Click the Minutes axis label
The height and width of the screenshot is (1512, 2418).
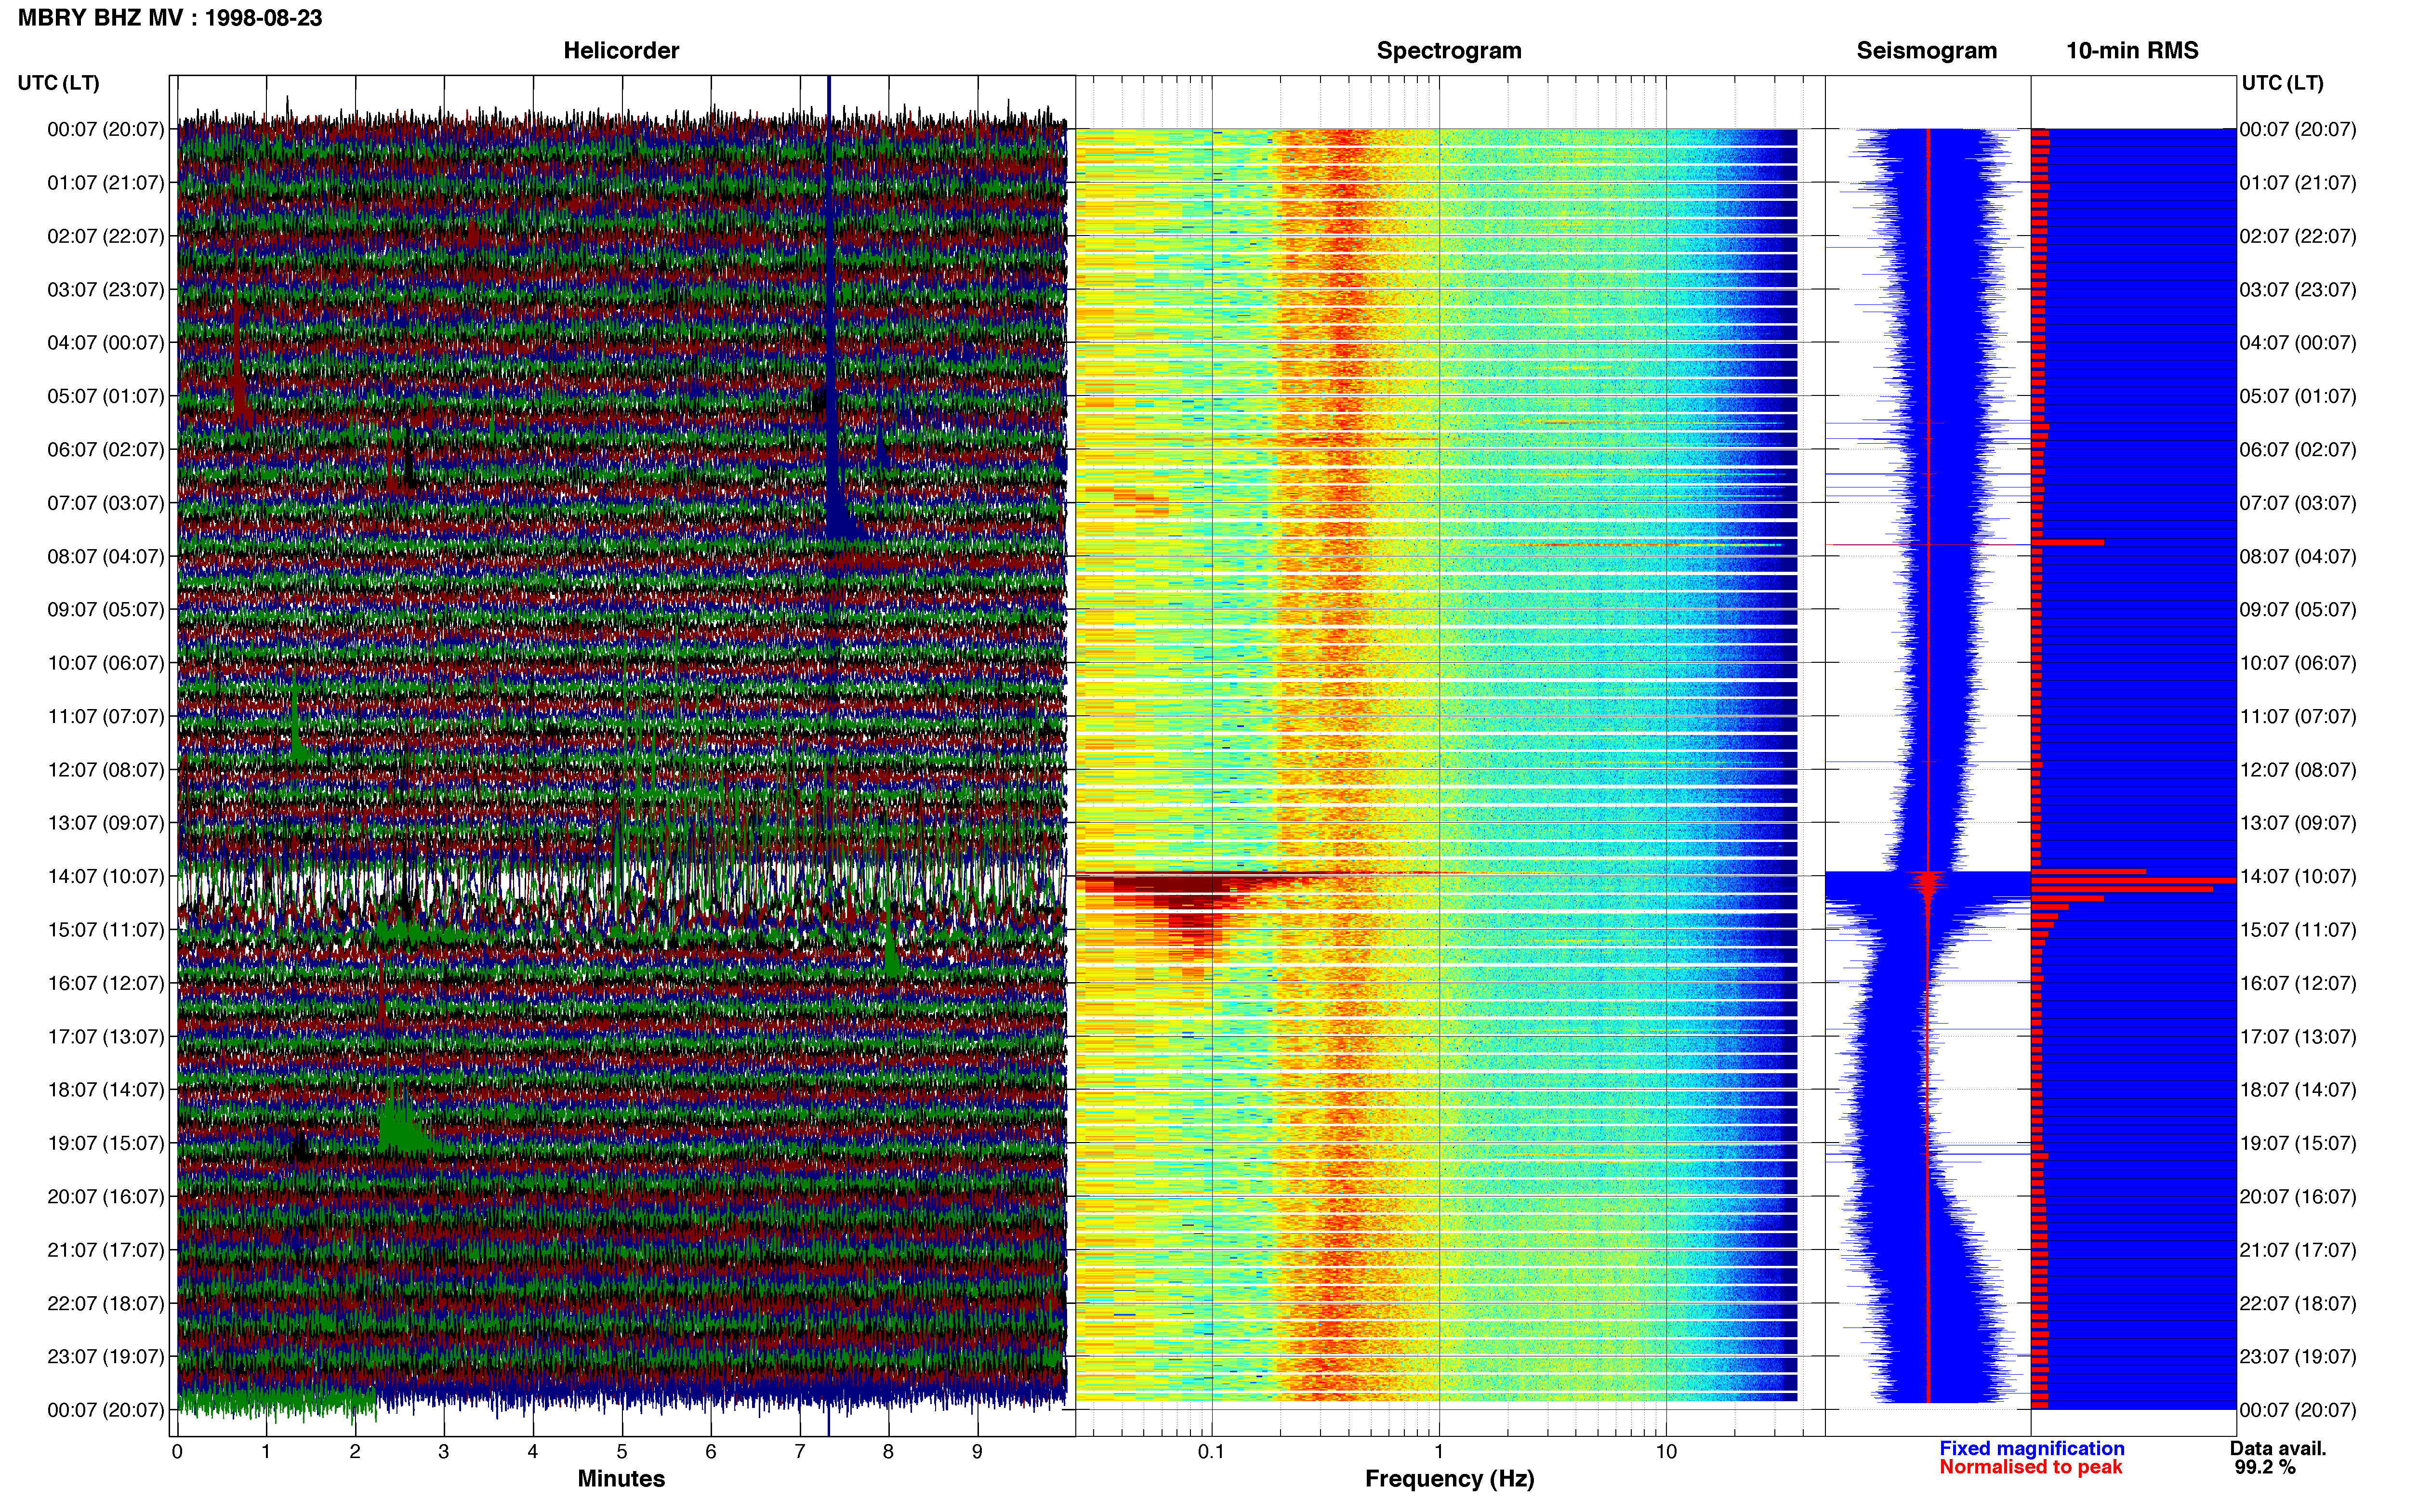coord(621,1478)
